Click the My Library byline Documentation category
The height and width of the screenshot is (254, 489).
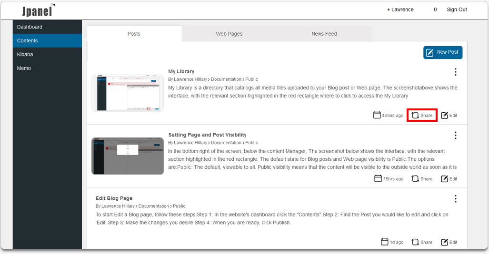pos(226,79)
